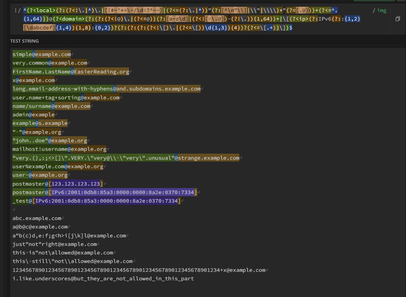Click FirstName.LastName@EasierReading.org test line
Viewport: 406px width, 297px height.
pyautogui.click(x=71, y=72)
